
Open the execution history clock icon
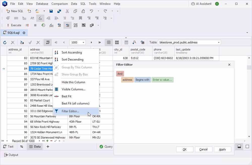43,25
